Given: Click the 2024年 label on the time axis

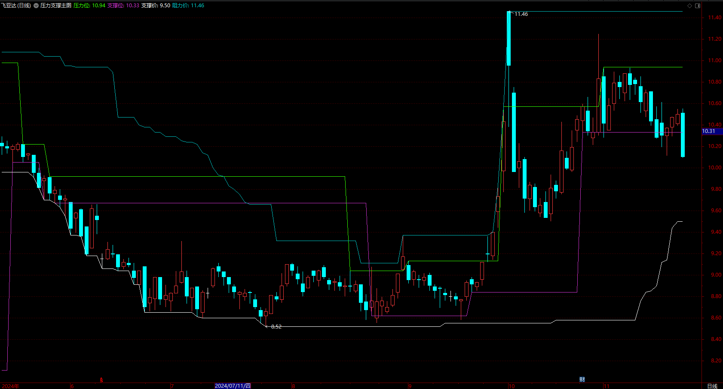Looking at the screenshot, I should pos(10,386).
